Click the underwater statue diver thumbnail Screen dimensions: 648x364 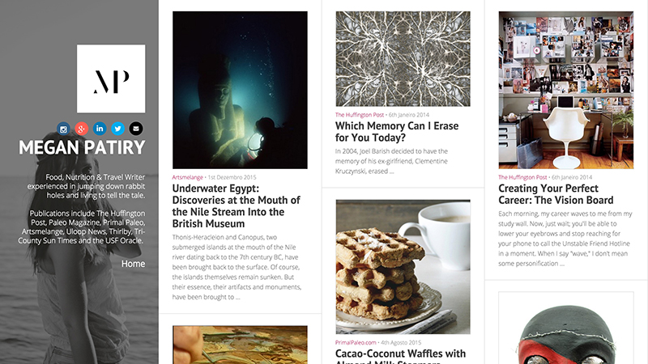(x=240, y=90)
